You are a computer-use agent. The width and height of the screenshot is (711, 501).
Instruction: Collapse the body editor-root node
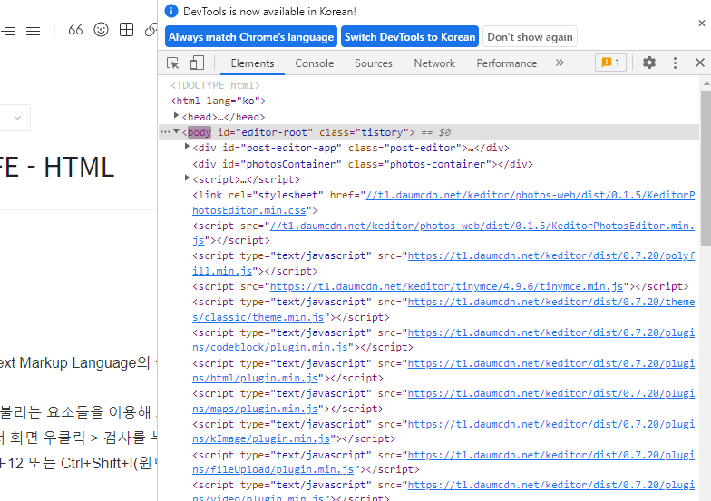pyautogui.click(x=176, y=131)
